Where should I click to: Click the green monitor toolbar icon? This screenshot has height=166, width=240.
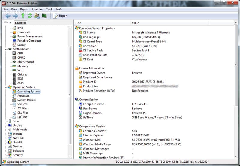pos(44,16)
